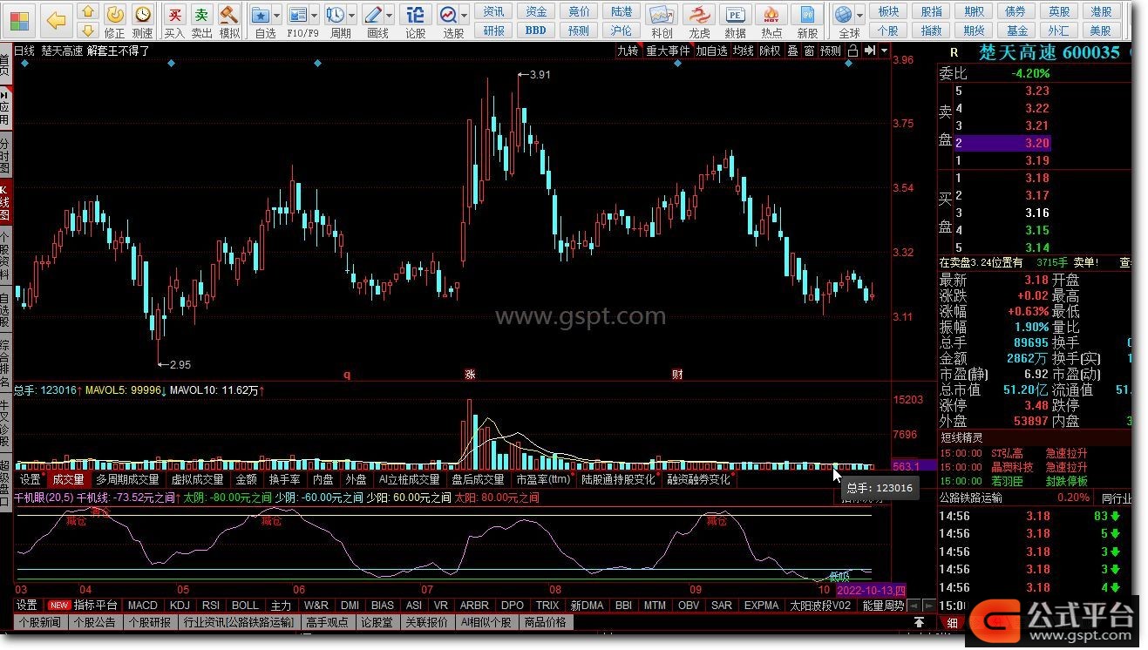The width and height of the screenshot is (1148, 650).
Task: Open the chart header dropdown triangle
Action: (x=884, y=51)
